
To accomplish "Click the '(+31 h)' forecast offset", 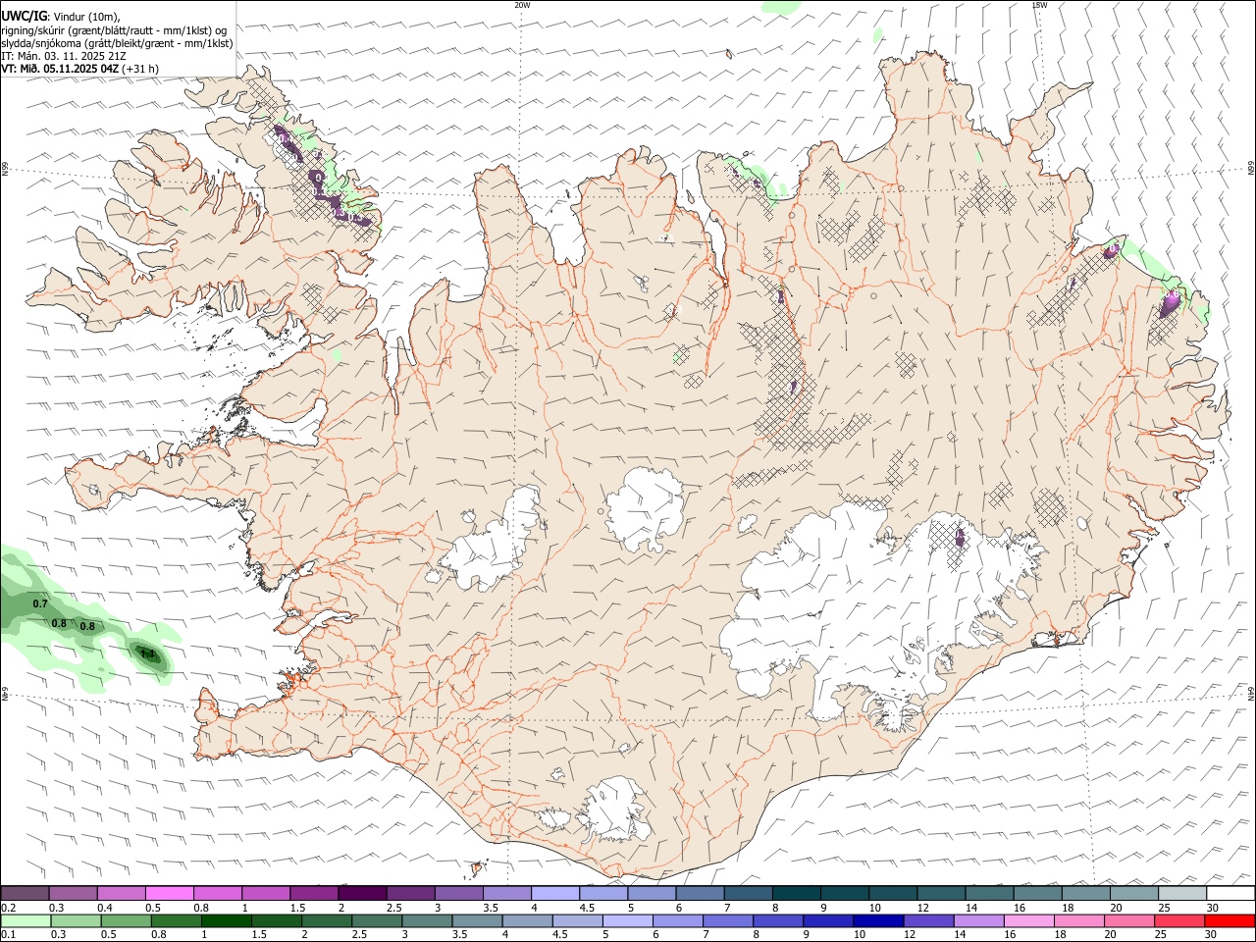I will tap(140, 69).
